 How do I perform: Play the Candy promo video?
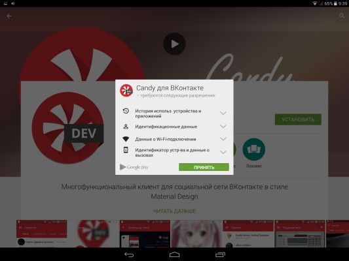(x=174, y=44)
